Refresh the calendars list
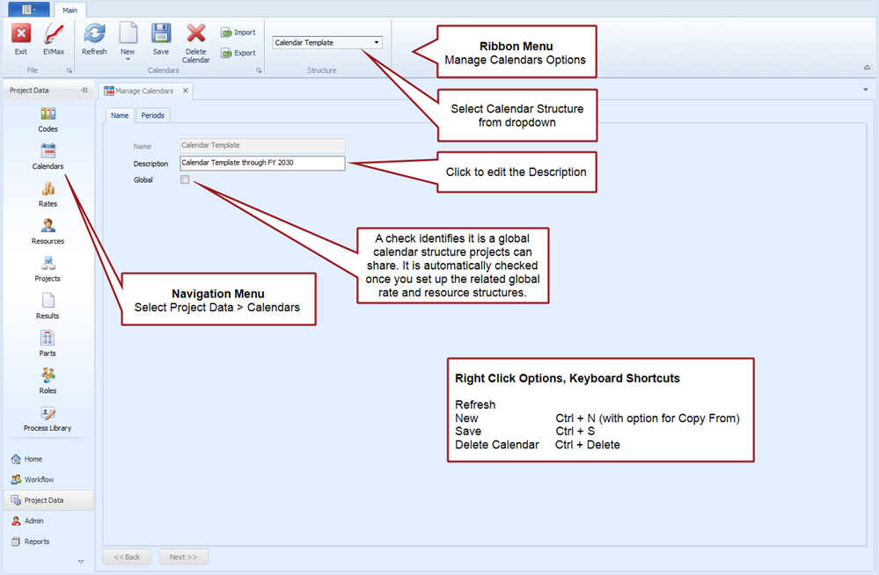Image resolution: width=879 pixels, height=575 pixels. click(x=94, y=34)
